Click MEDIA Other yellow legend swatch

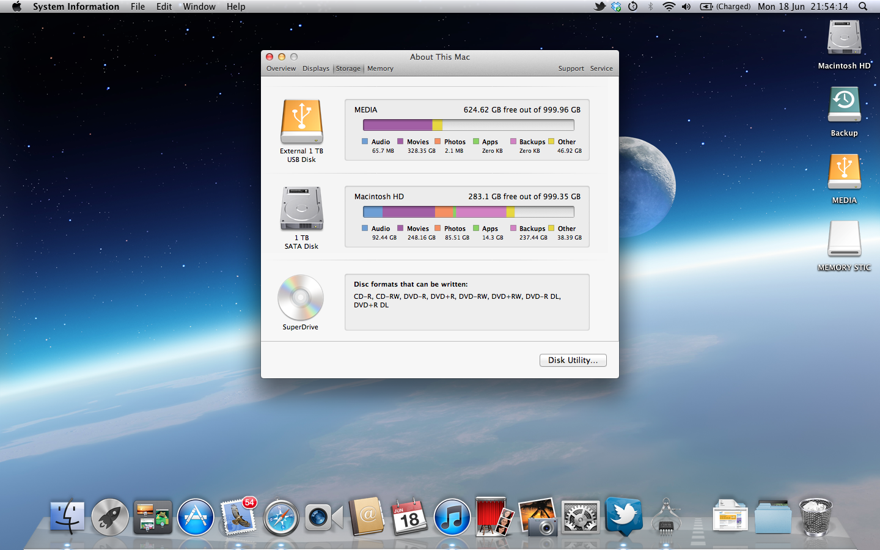551,141
